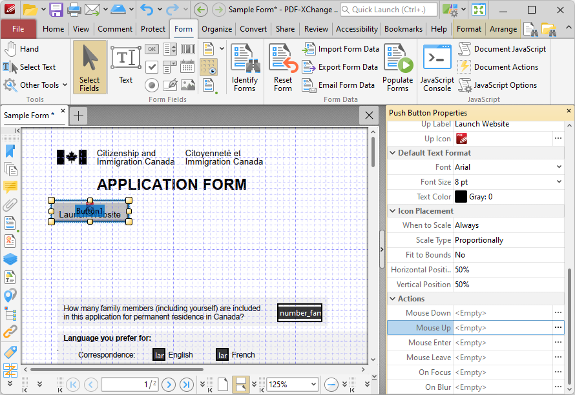Viewport: 575px width, 395px height.
Task: Open JavaScript Options
Action: pyautogui.click(x=497, y=85)
